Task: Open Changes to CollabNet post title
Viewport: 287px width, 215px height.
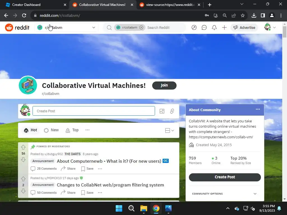Action: [x=110, y=185]
